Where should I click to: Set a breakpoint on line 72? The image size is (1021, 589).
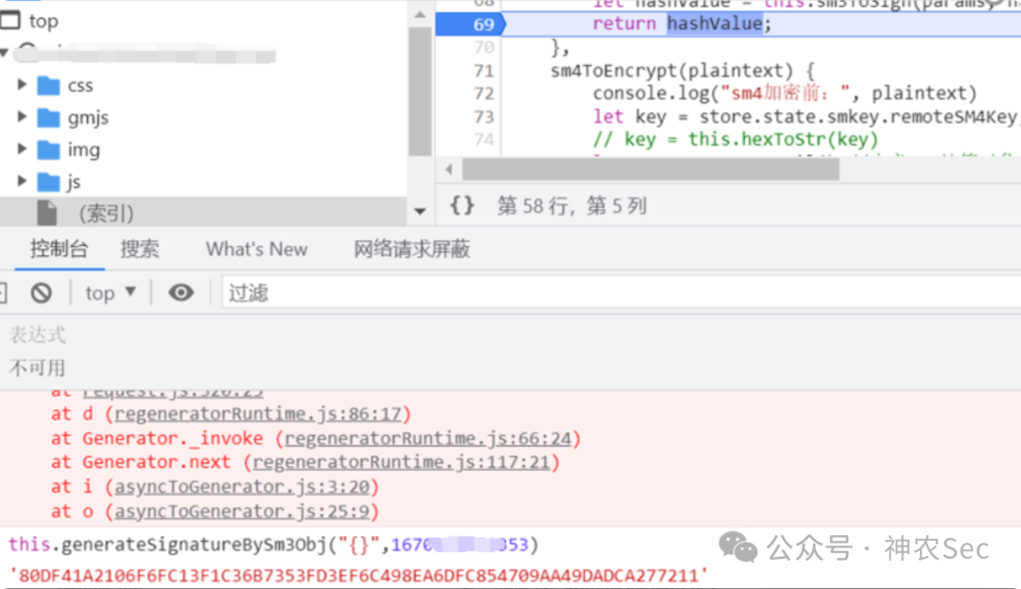pos(483,94)
